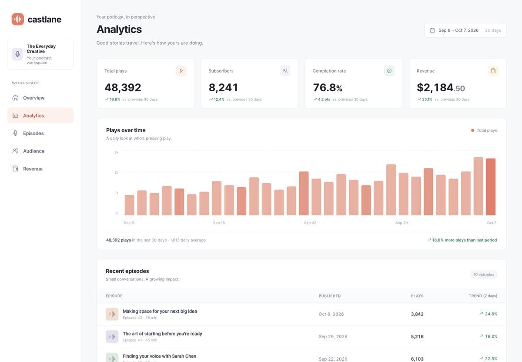Image resolution: width=522 pixels, height=362 pixels.
Task: Click the Overview home icon
Action: click(15, 98)
